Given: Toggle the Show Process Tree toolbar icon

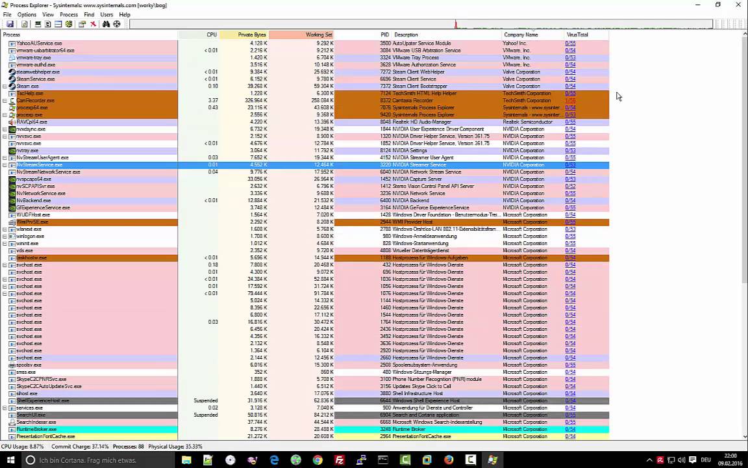Looking at the screenshot, I should tap(47, 24).
